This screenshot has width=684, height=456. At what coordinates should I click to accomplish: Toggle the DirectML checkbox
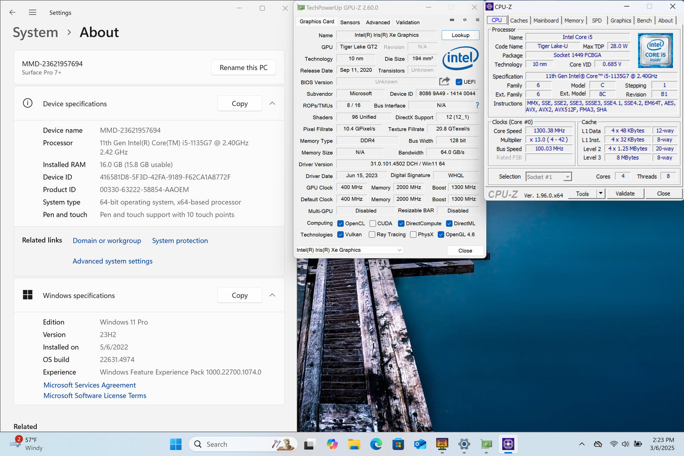pos(449,224)
